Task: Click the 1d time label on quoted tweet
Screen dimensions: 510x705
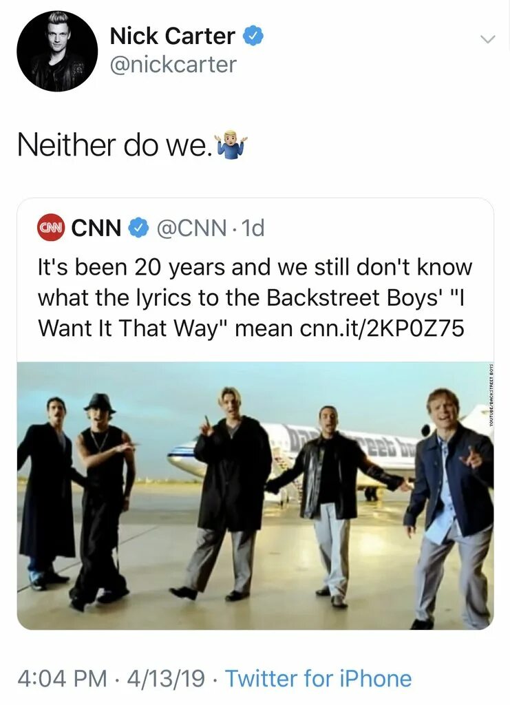Action: click(x=253, y=228)
